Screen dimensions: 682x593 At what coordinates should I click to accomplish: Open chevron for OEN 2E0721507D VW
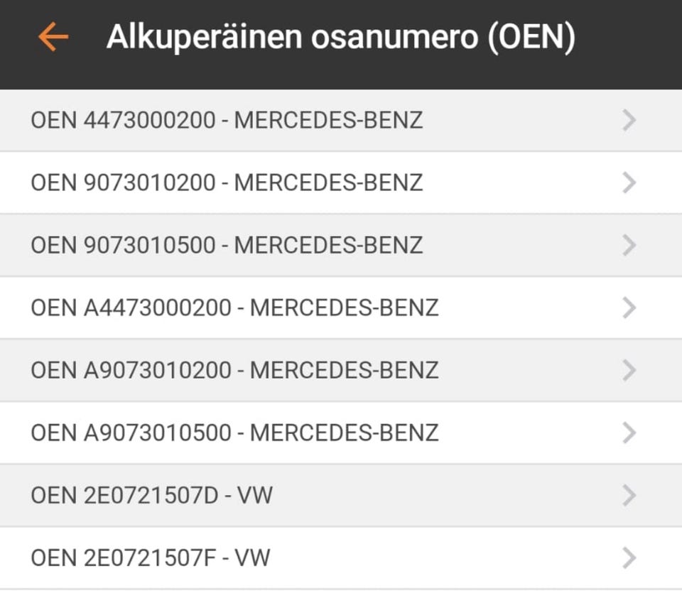629,496
